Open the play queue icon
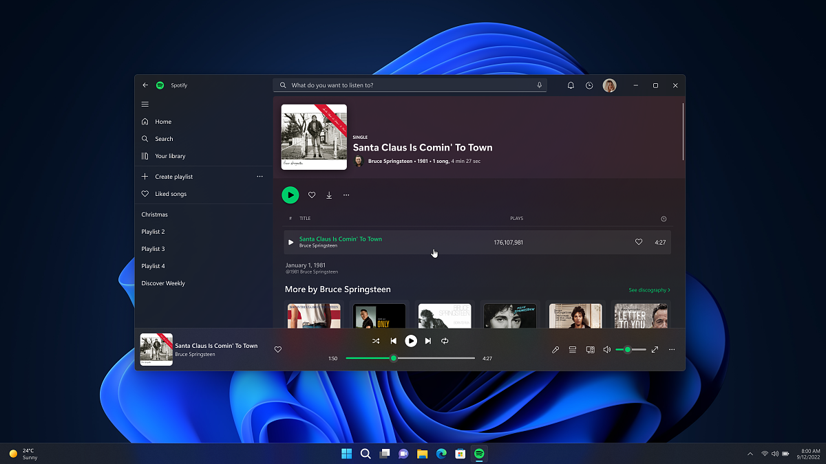 coord(573,350)
